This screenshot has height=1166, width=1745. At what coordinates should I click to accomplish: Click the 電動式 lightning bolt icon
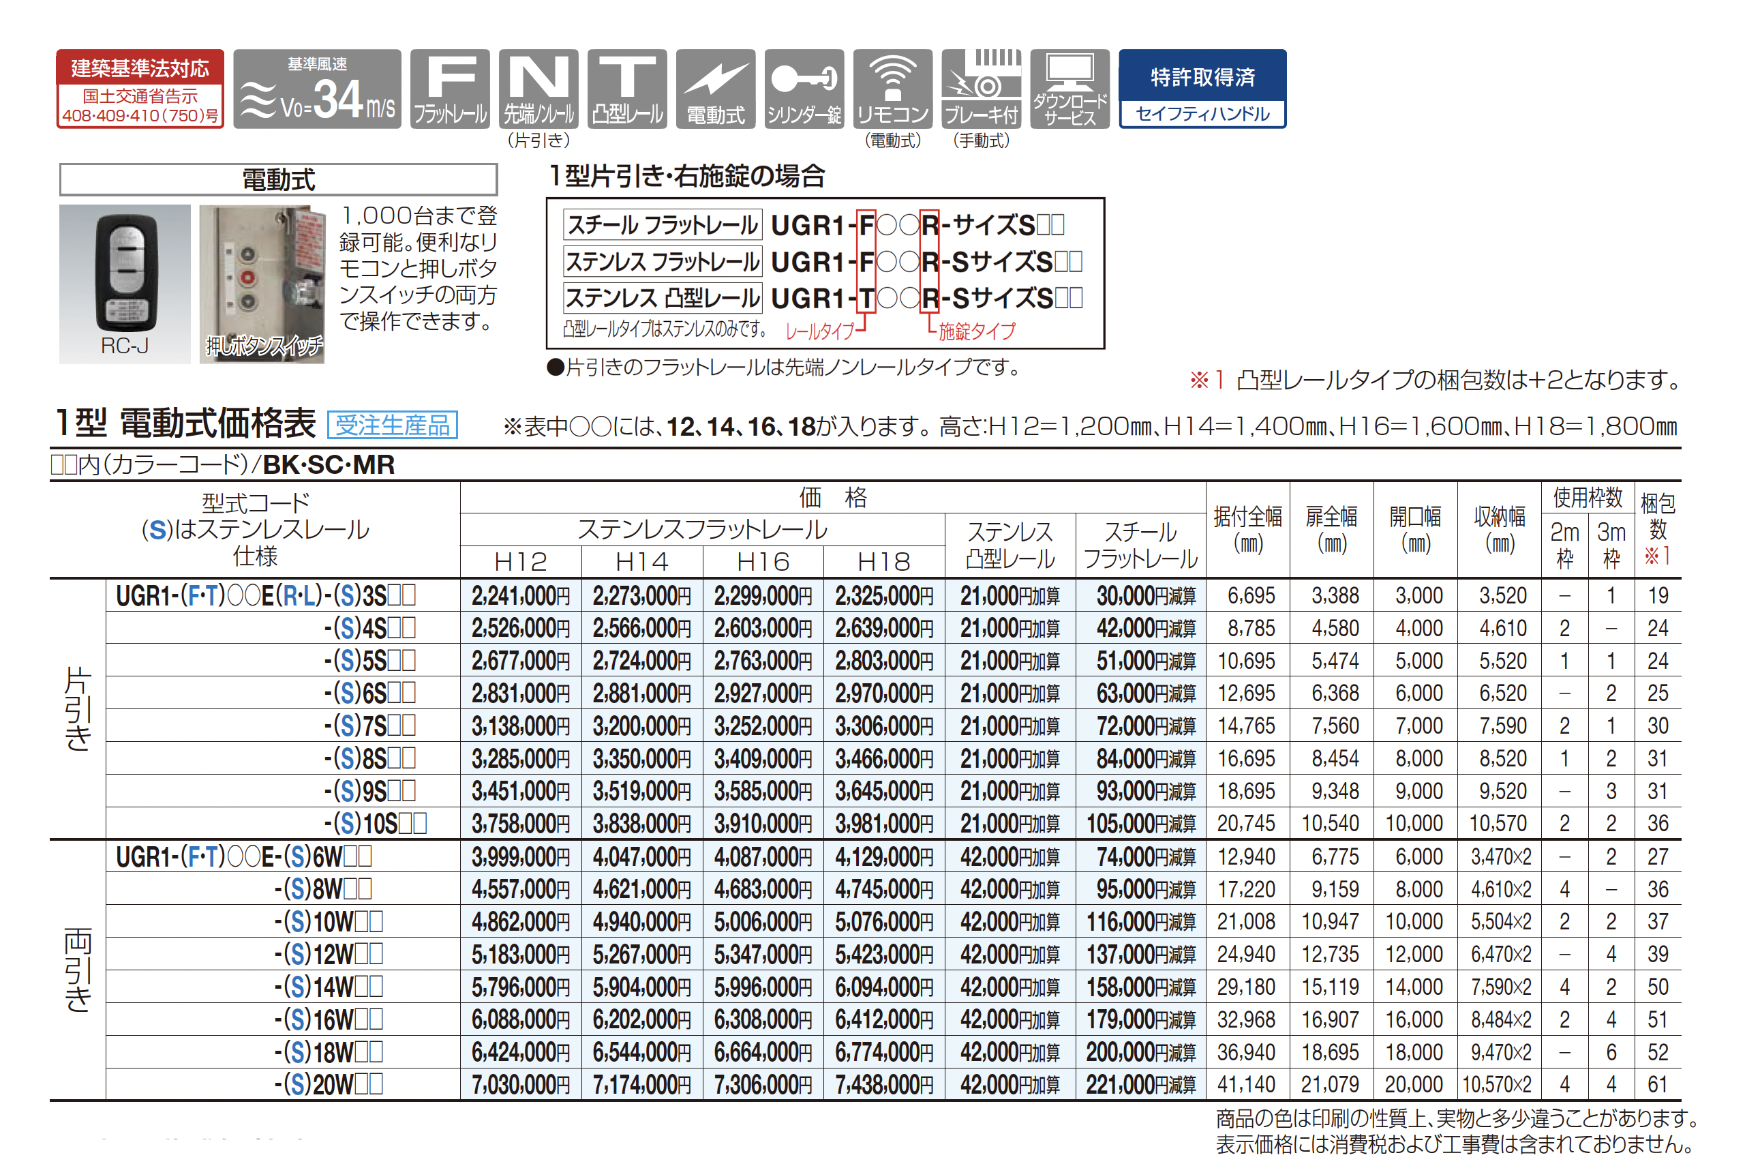(x=715, y=89)
